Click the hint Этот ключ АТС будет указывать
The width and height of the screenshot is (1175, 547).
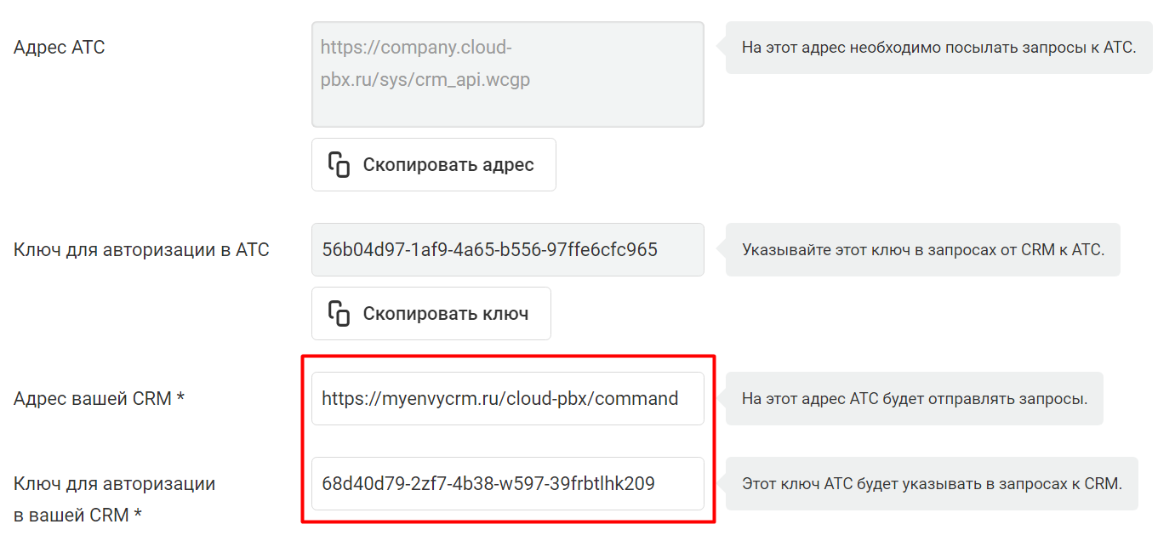[x=932, y=484]
